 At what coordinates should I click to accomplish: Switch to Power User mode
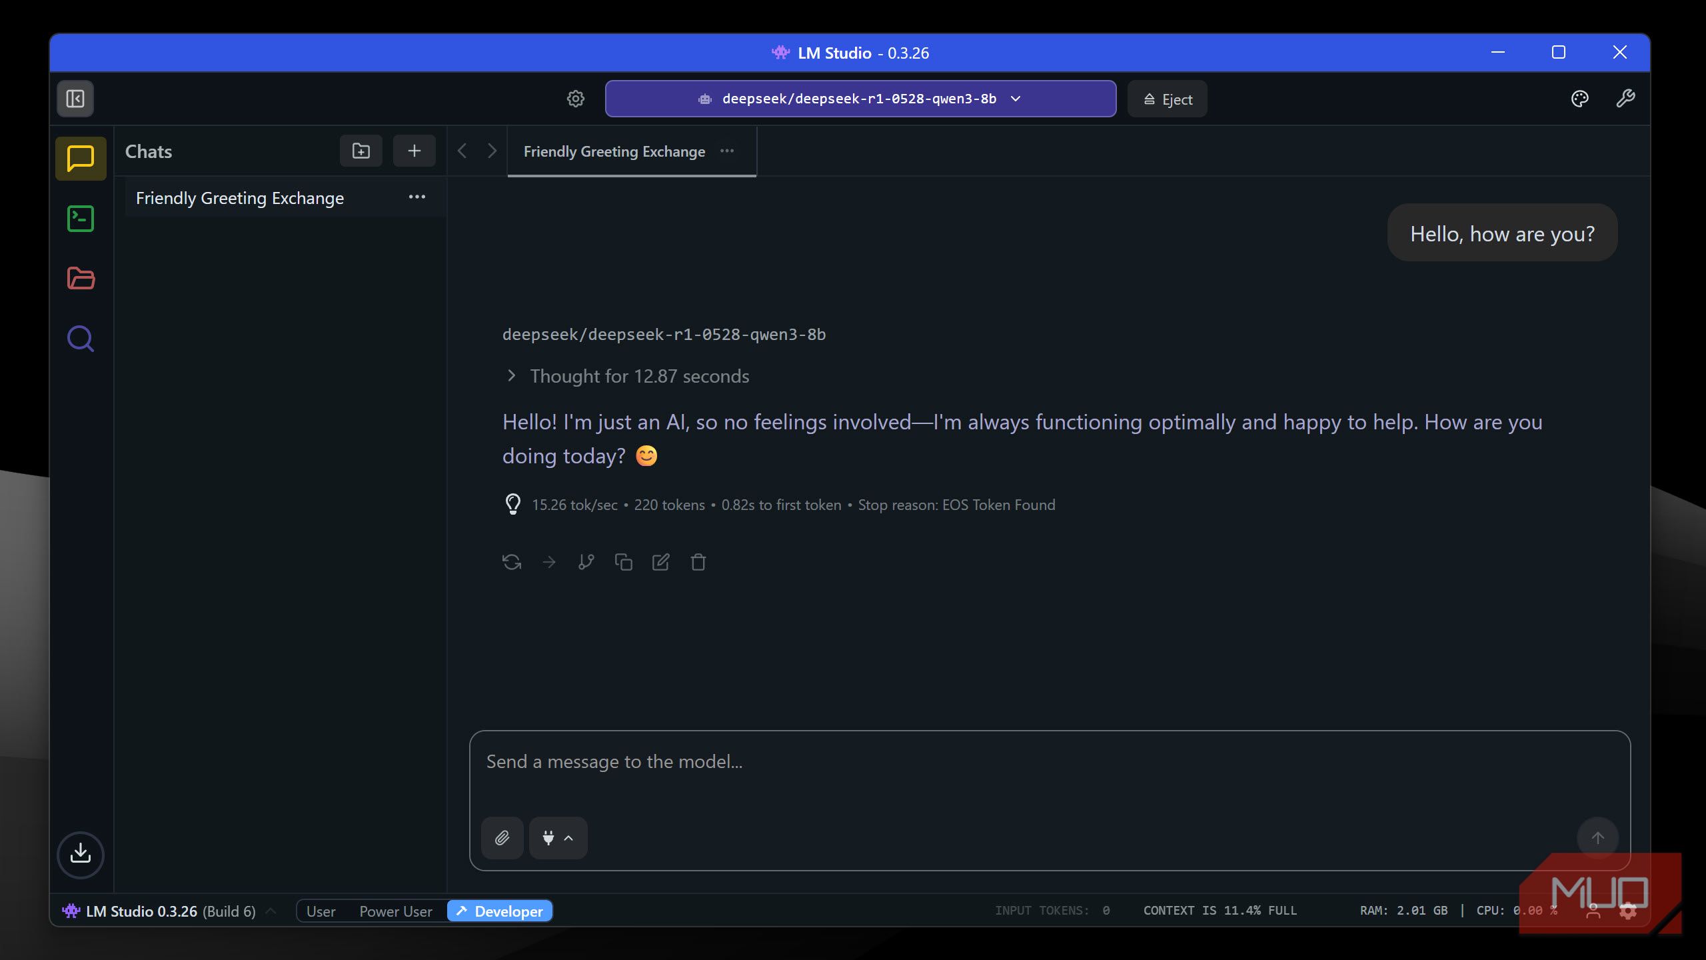click(x=396, y=911)
